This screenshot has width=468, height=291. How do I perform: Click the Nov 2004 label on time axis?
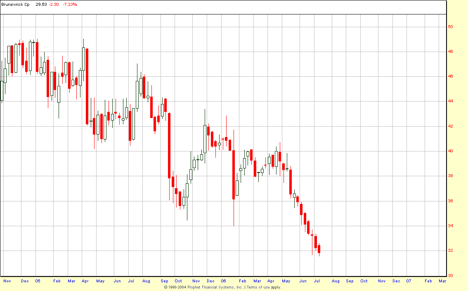click(x=7, y=281)
